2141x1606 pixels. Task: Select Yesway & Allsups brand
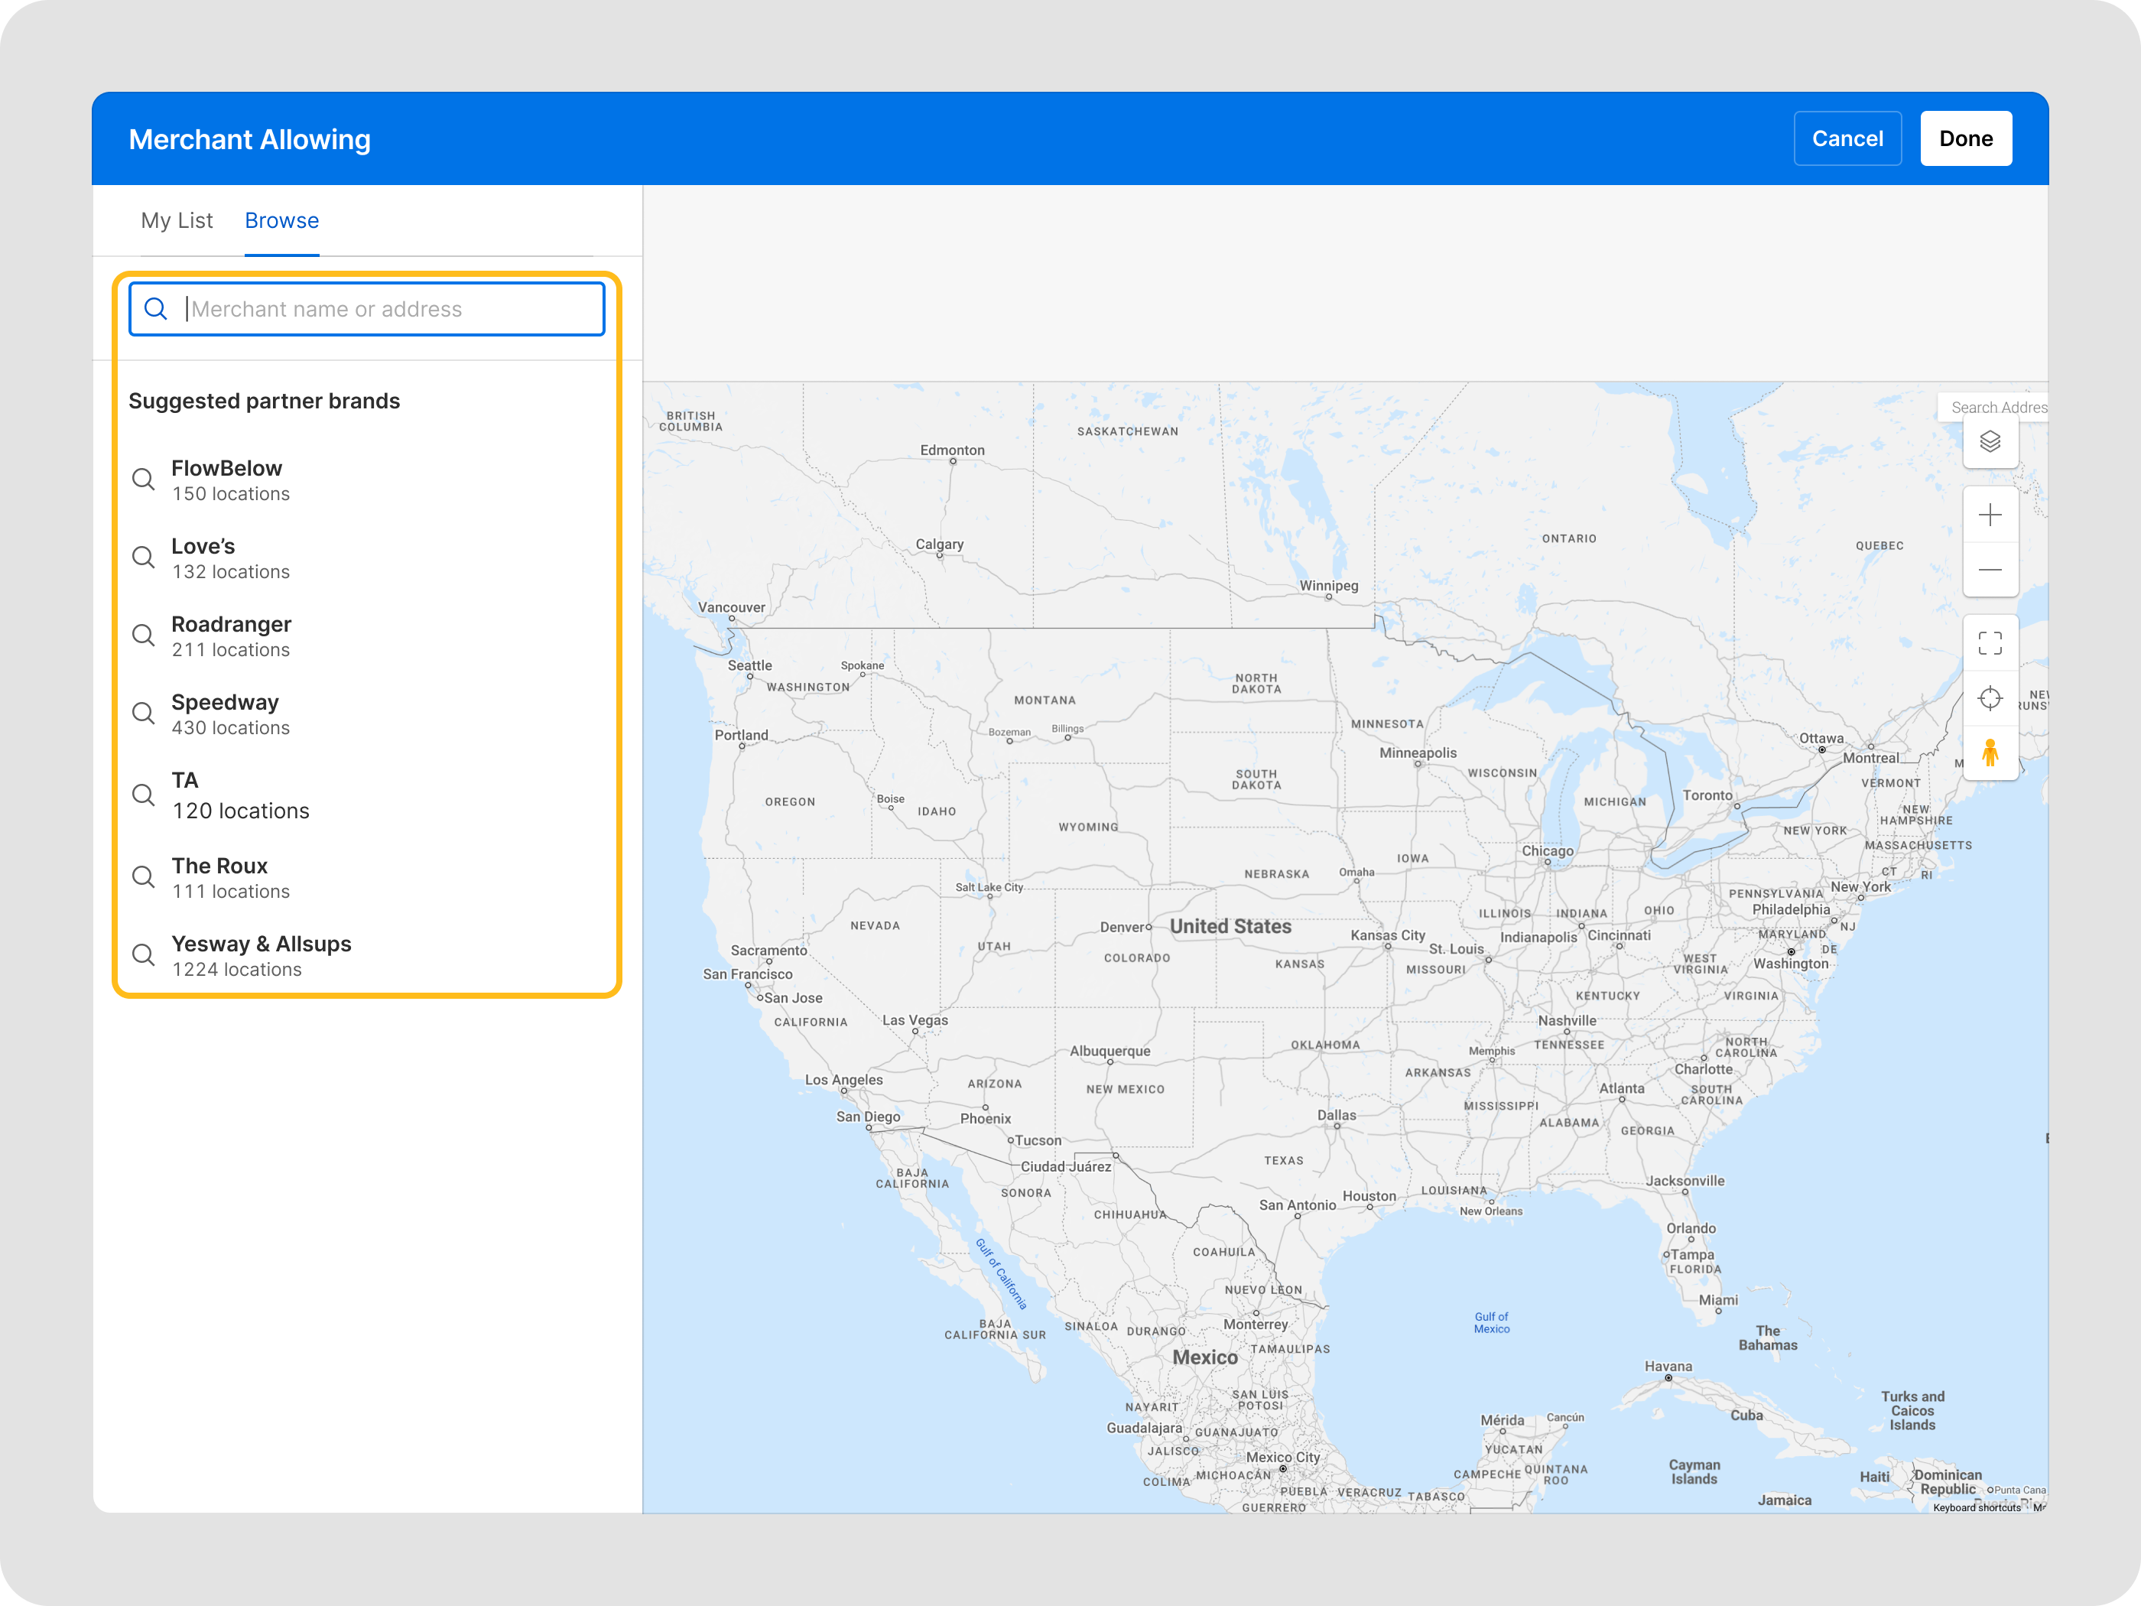pos(262,955)
